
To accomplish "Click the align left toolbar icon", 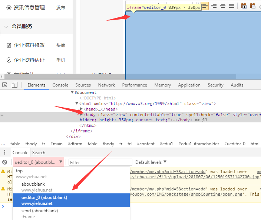I will [x=205, y=6].
